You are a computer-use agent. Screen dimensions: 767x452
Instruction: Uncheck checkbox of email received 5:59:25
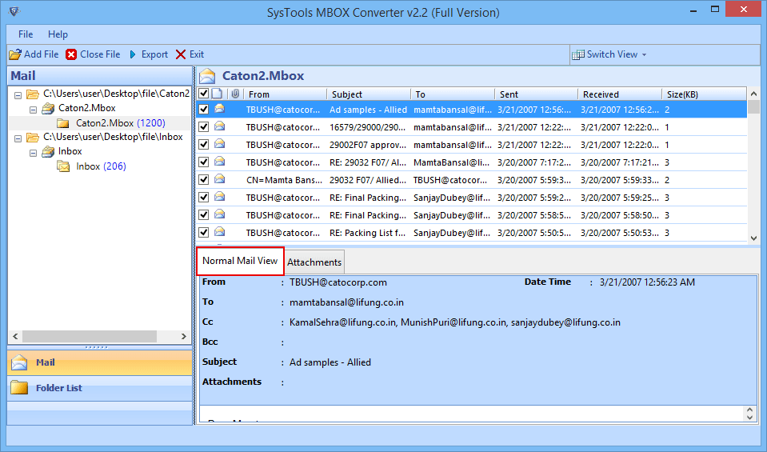click(x=203, y=197)
